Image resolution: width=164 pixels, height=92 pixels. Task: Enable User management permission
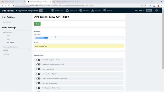tap(38, 69)
